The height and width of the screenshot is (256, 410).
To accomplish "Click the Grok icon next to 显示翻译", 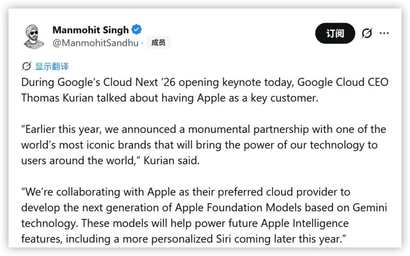I will pos(27,66).
